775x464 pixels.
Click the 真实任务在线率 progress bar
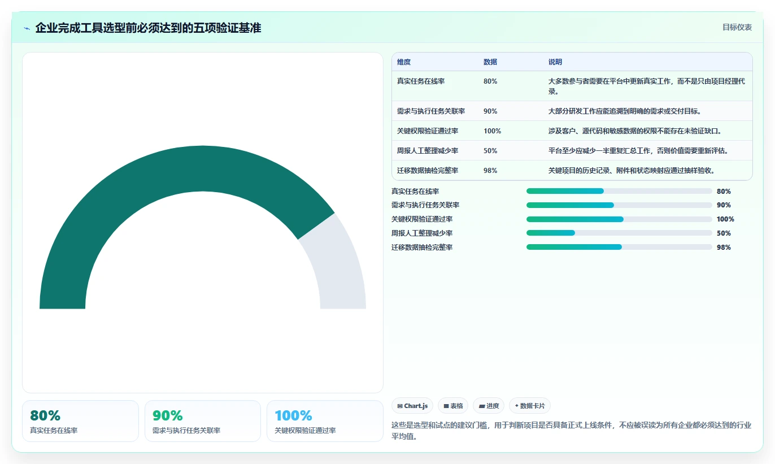619,191
